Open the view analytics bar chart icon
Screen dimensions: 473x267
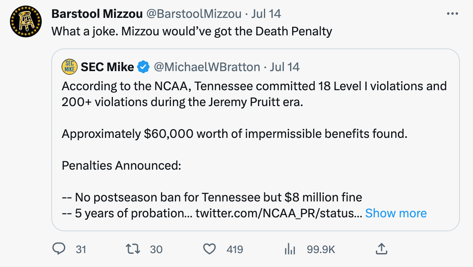click(x=290, y=249)
